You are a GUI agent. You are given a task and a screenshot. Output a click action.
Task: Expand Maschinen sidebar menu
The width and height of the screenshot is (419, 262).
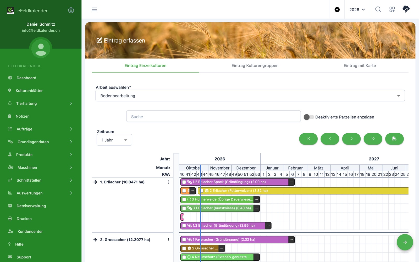[41, 167]
